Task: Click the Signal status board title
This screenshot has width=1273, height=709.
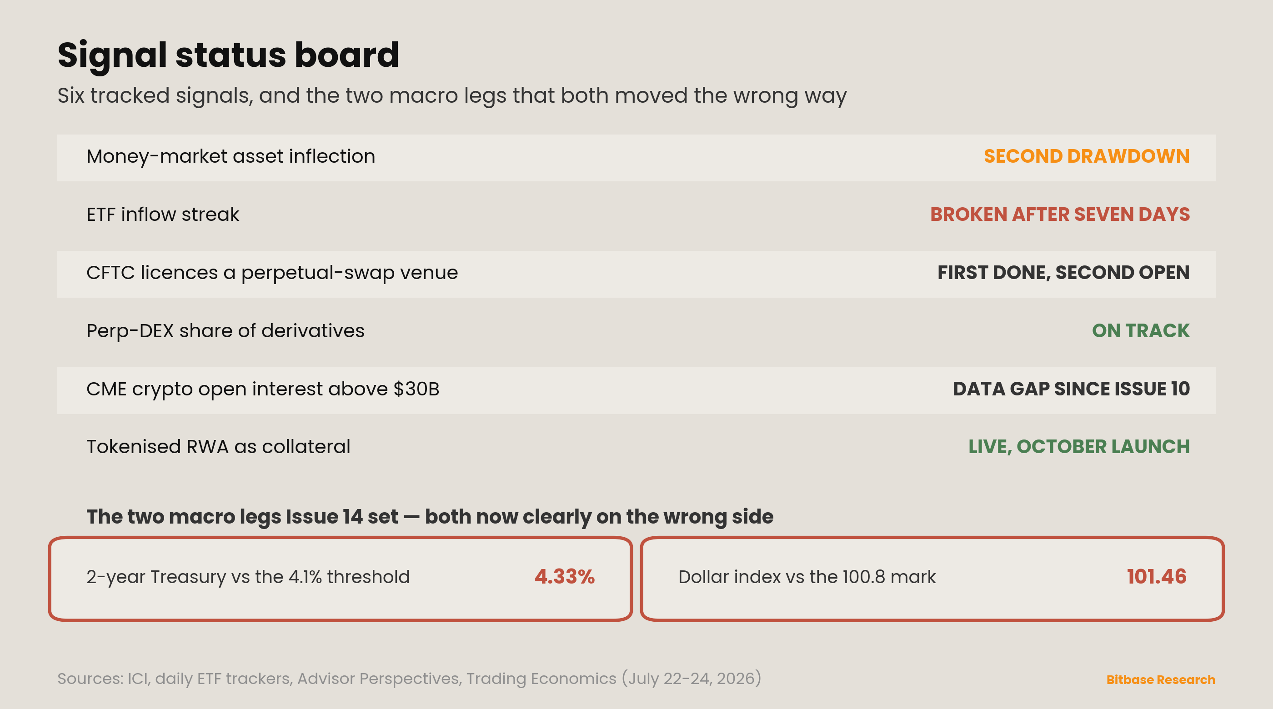Action: click(x=228, y=55)
